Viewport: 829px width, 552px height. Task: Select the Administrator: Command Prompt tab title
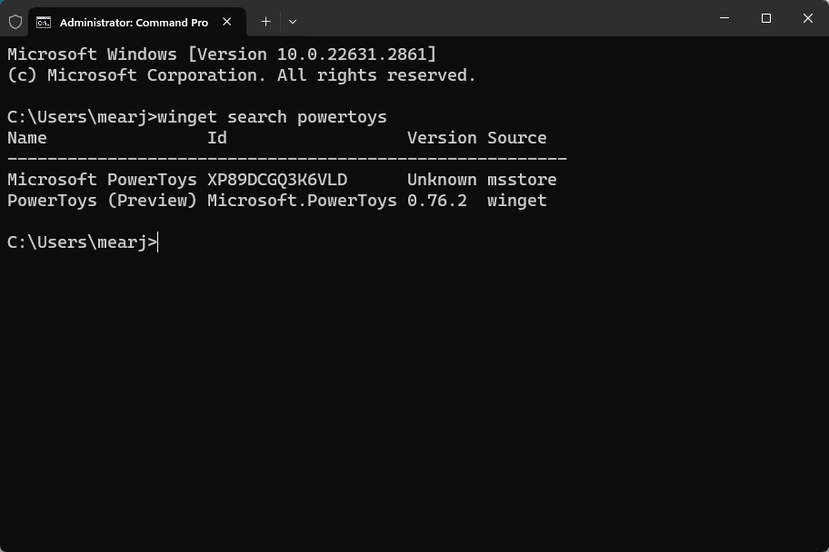pos(134,22)
